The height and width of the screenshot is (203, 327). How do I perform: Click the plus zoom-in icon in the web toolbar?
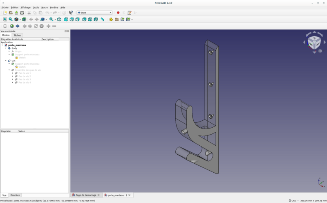(48, 26)
